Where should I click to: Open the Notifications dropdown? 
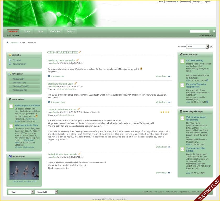172,2
